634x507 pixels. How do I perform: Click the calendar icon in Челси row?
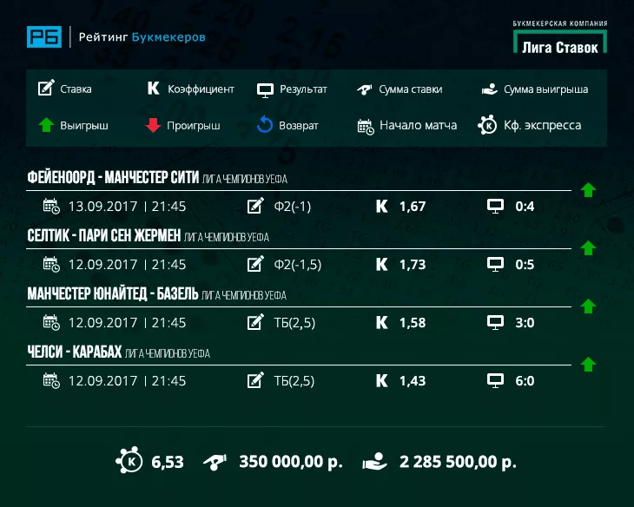tap(51, 381)
